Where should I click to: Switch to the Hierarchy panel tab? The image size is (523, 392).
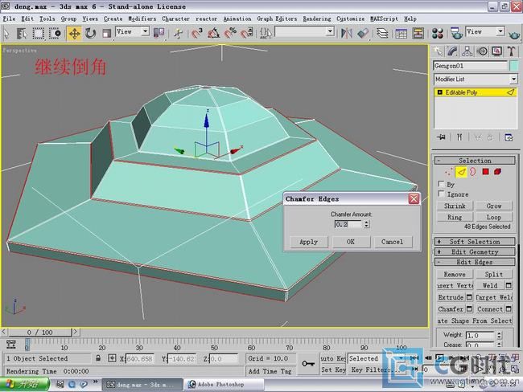point(467,51)
